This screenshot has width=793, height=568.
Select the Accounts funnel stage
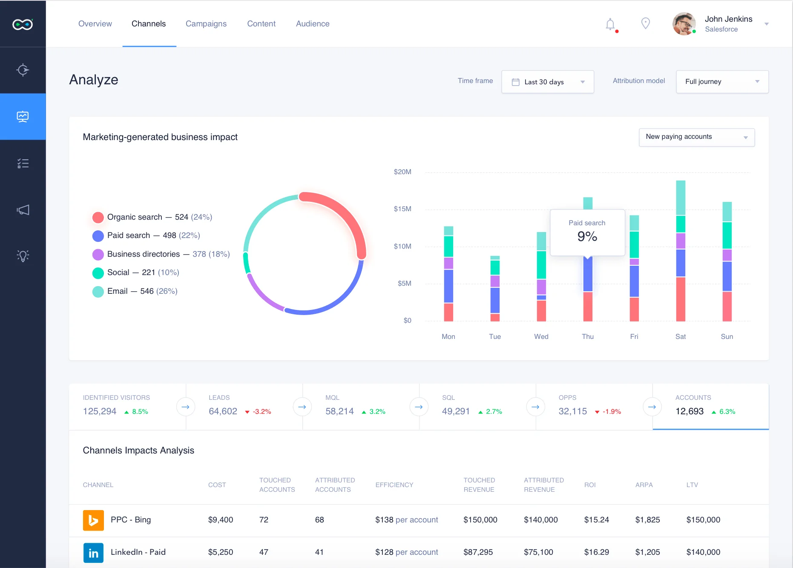pos(710,406)
